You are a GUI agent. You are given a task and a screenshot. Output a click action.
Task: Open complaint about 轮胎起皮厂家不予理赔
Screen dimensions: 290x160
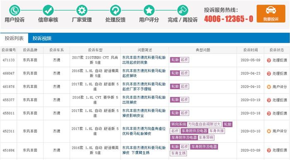tap(144, 87)
